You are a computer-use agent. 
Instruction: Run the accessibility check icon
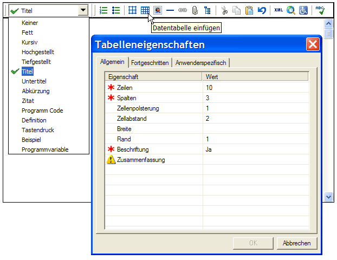click(303, 10)
